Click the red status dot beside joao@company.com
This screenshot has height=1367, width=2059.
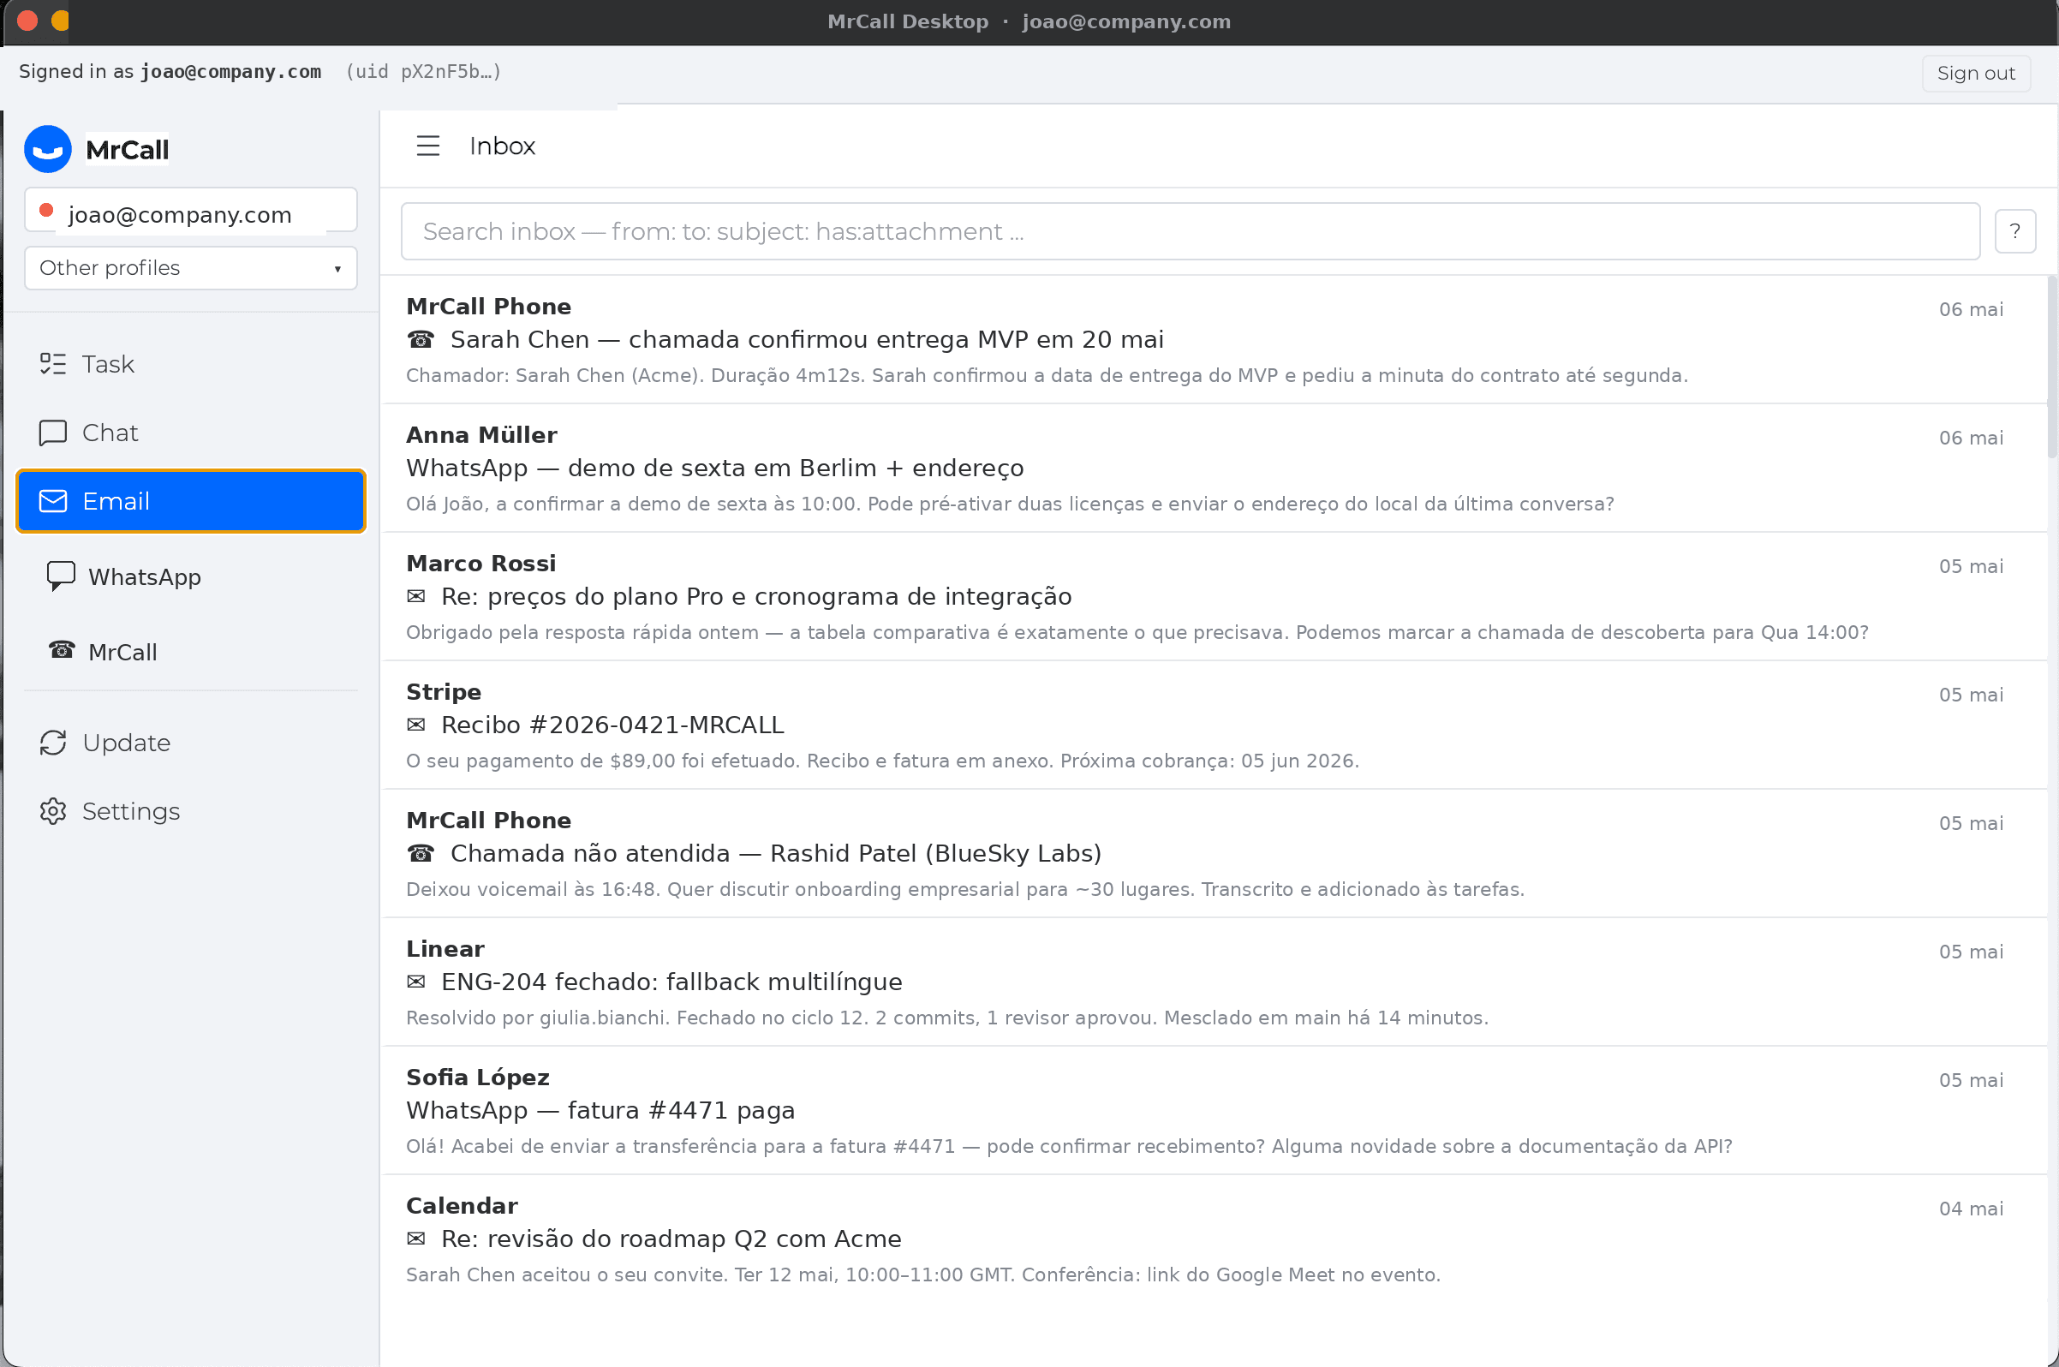tap(47, 211)
